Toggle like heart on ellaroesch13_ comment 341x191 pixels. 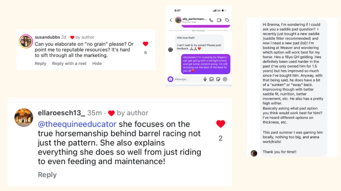click(220, 124)
